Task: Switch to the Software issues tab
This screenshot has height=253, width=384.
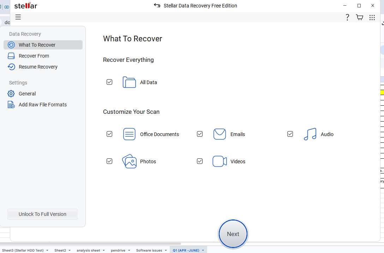Action: click(x=149, y=250)
